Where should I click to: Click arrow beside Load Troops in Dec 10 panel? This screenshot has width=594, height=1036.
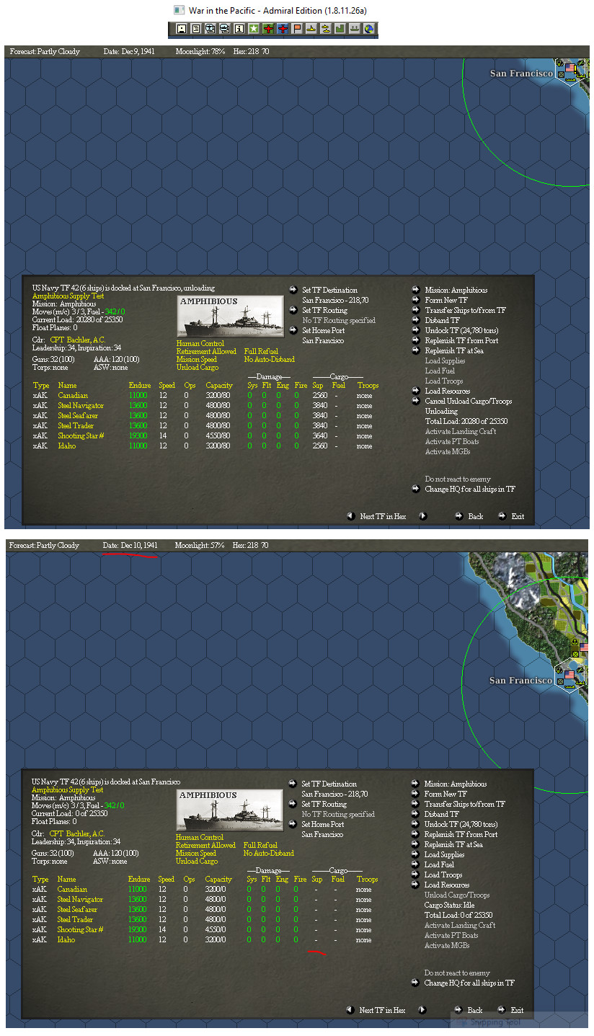[x=415, y=875]
